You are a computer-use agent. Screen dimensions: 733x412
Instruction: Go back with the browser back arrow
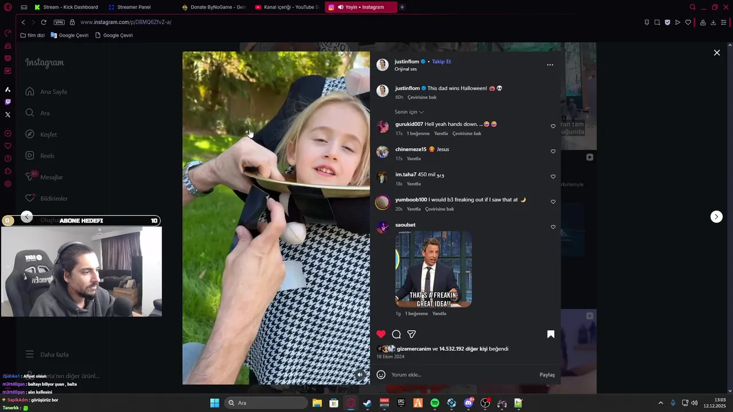click(x=23, y=22)
